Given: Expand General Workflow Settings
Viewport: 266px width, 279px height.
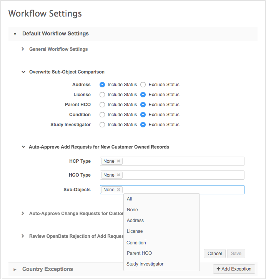Looking at the screenshot, I should 23,49.
